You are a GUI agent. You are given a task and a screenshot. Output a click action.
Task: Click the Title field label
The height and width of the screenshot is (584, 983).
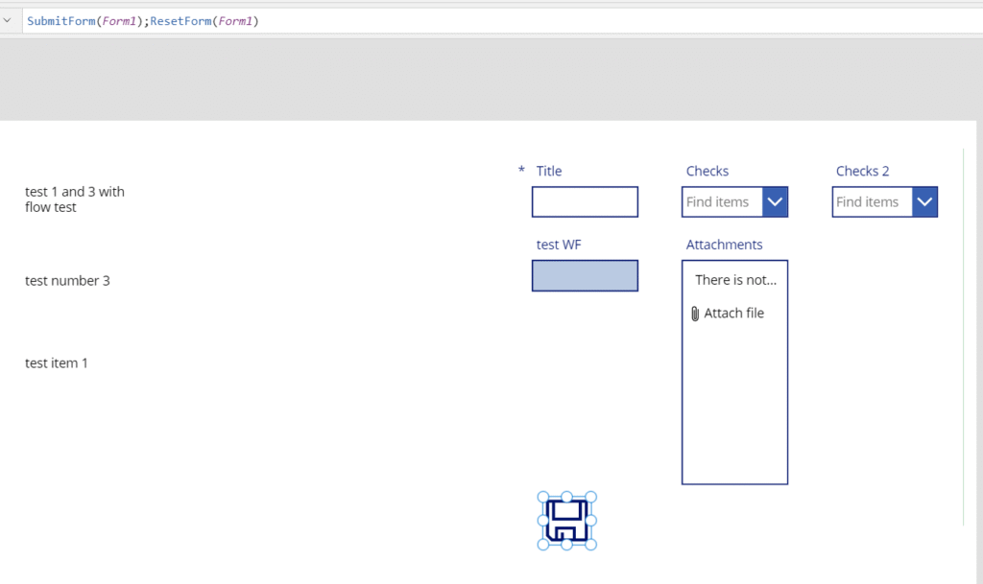[x=548, y=171]
